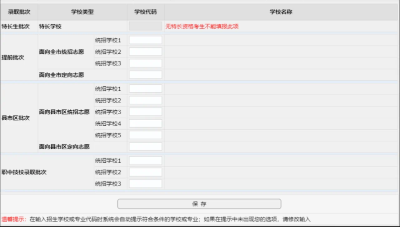This screenshot has width=400, height=227.
Task: Click the 录取批次 column header
Action: pos(18,11)
